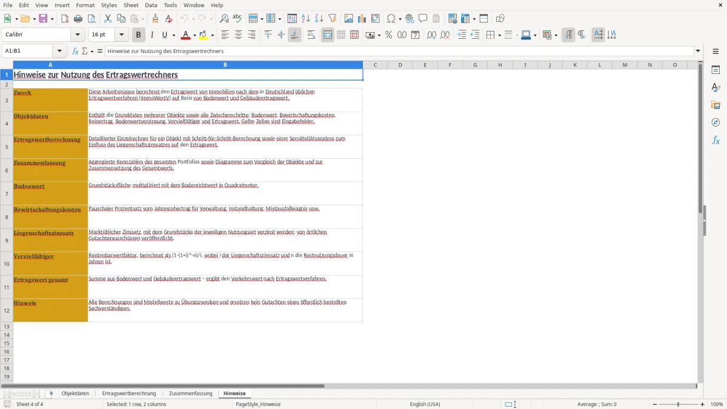Toggle Left-to-Right text direction
This screenshot has height=409, width=727.
point(568,35)
